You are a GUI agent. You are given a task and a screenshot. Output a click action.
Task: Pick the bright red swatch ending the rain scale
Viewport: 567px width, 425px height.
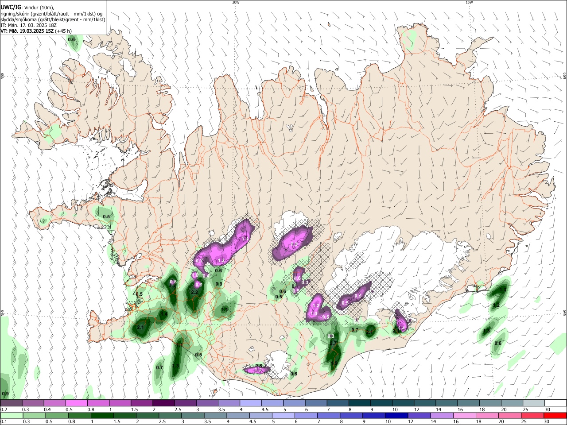[x=555, y=416]
